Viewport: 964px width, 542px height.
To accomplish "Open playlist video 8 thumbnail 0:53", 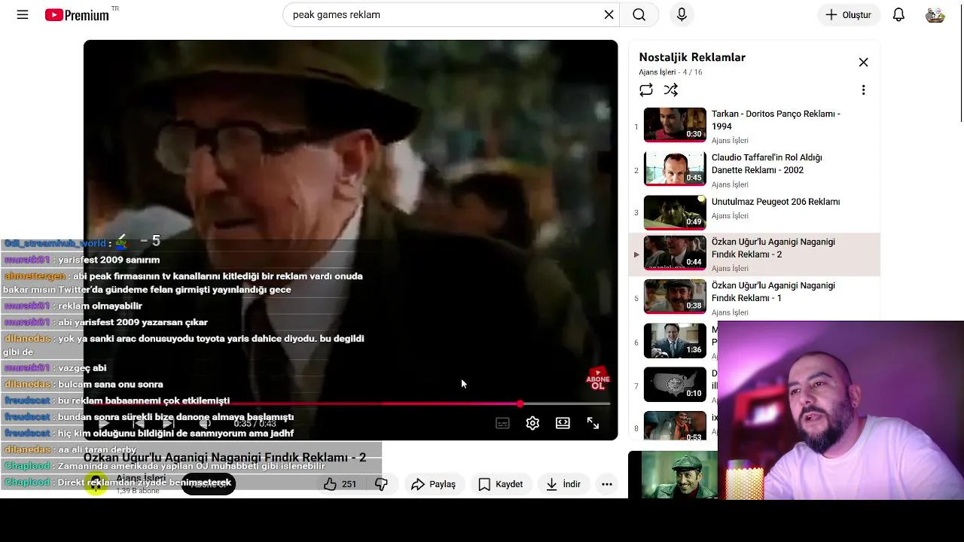I will pos(675,425).
